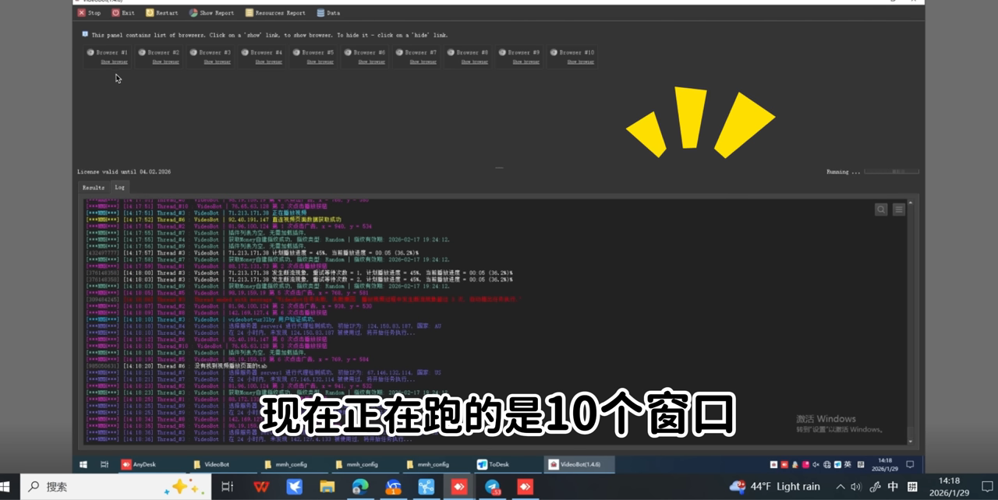Show browser for Browser #7
Screen dimensions: 998x500
pyautogui.click(x=423, y=62)
